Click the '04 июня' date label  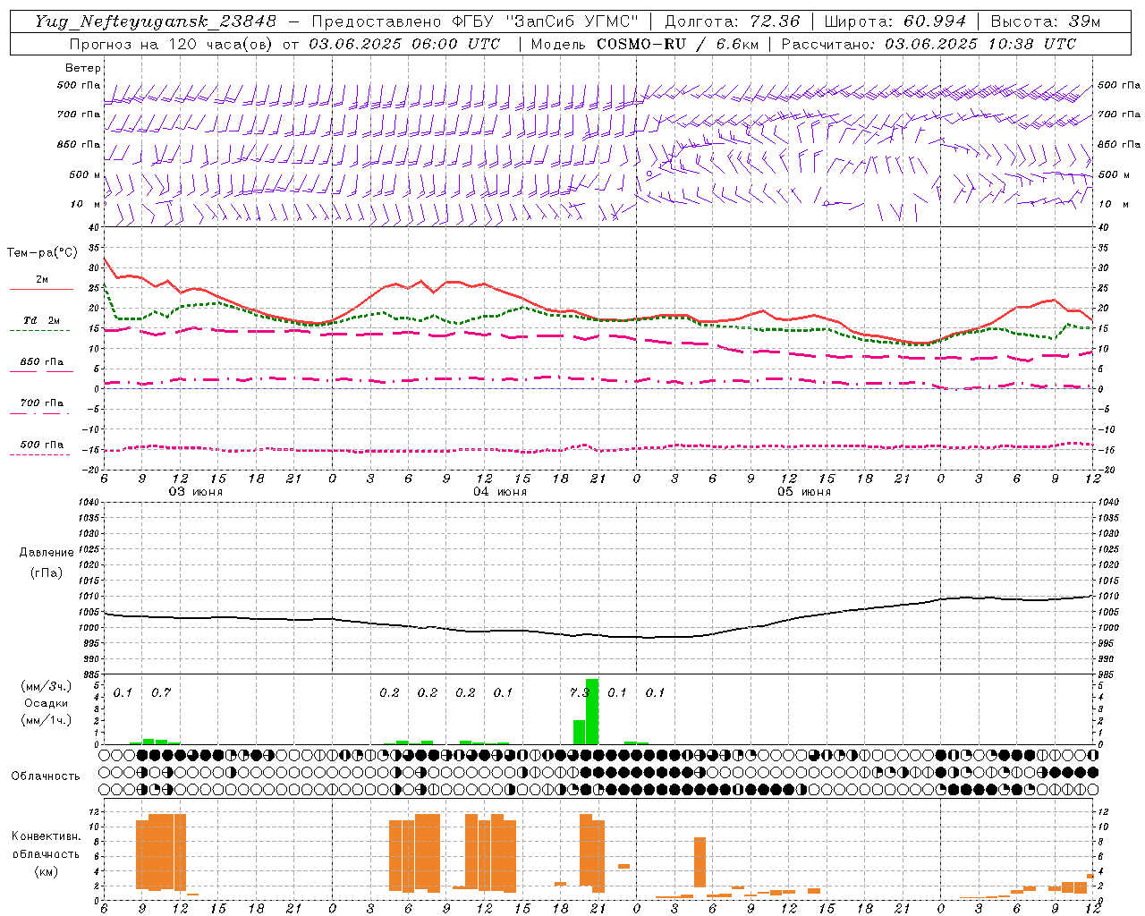click(500, 492)
